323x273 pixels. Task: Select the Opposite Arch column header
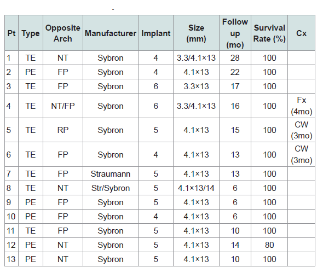click(x=63, y=33)
